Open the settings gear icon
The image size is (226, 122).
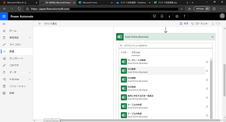(x=177, y=16)
